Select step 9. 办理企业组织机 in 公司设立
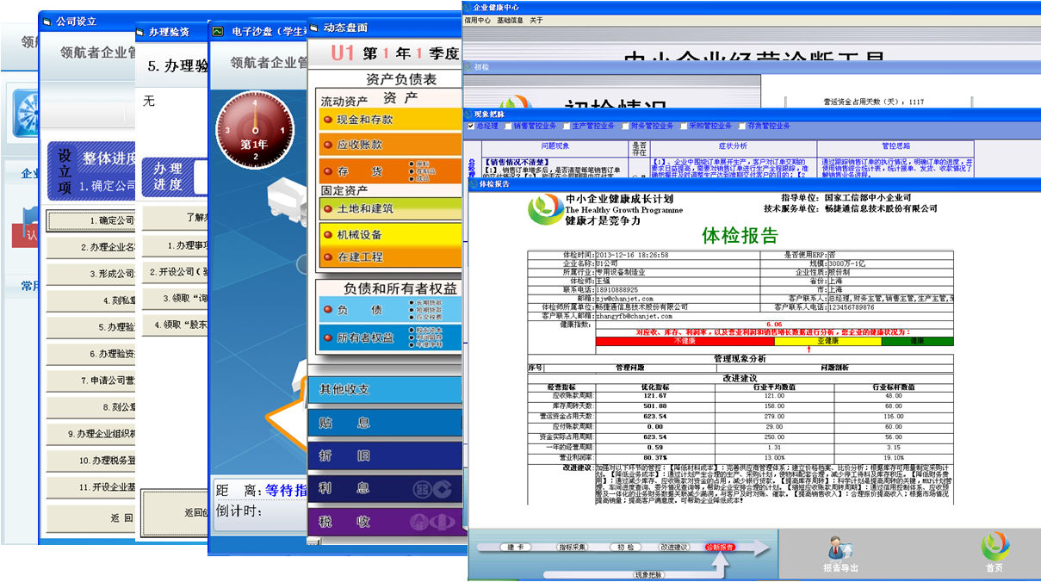This screenshot has width=1041, height=582. [91, 434]
